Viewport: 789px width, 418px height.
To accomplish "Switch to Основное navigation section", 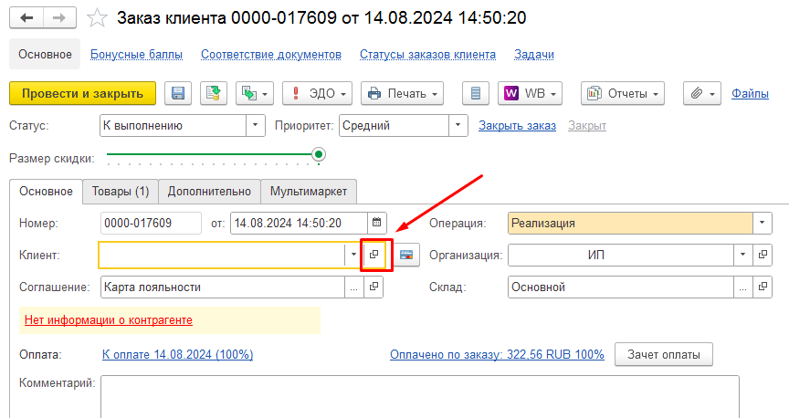I will 45,55.
